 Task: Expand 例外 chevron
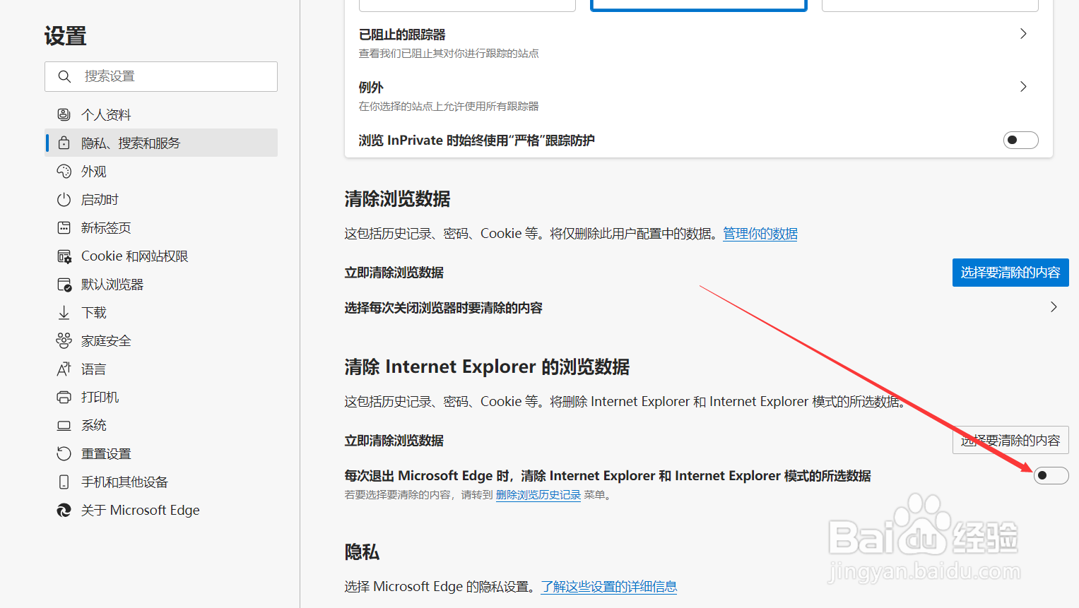point(1023,87)
